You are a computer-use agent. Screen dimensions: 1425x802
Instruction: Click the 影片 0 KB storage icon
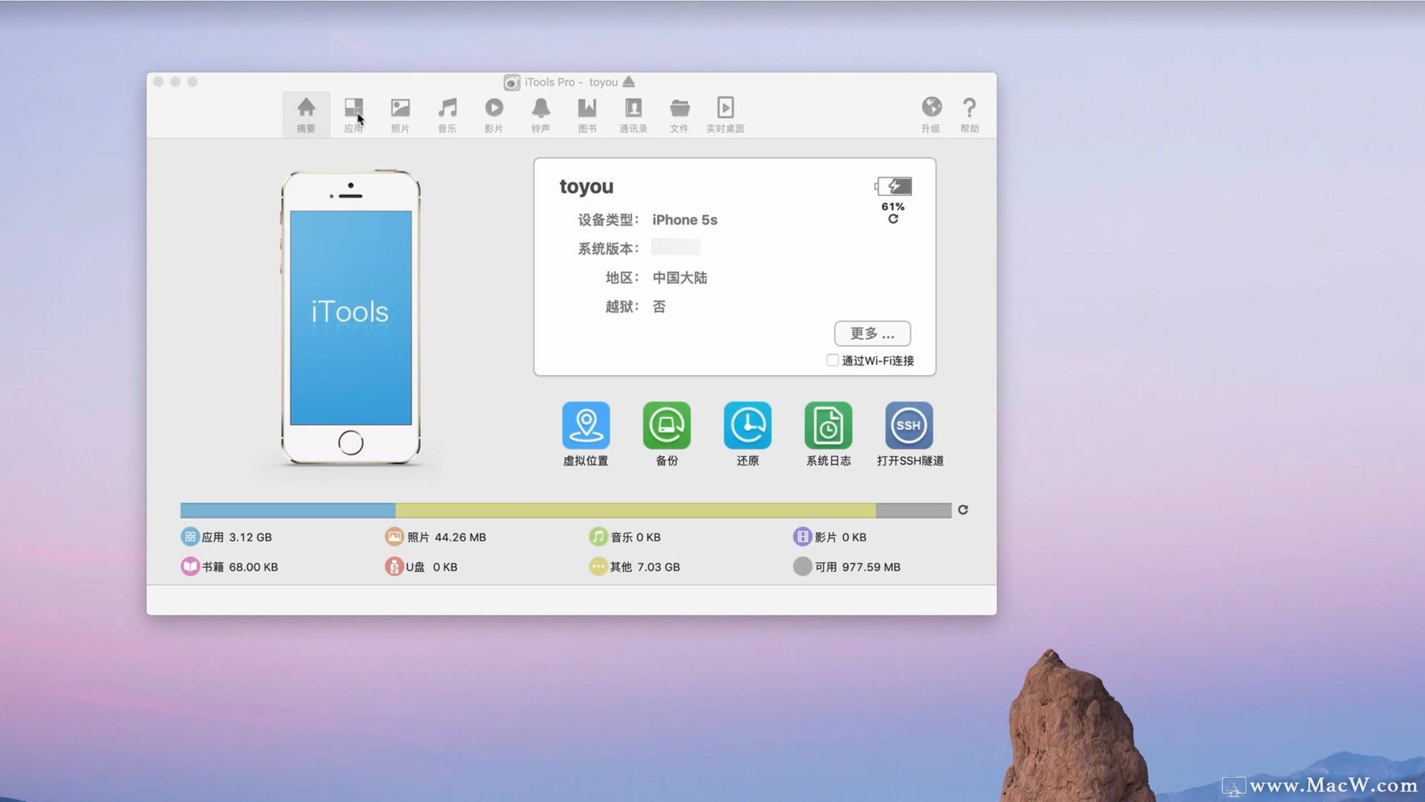[802, 537]
